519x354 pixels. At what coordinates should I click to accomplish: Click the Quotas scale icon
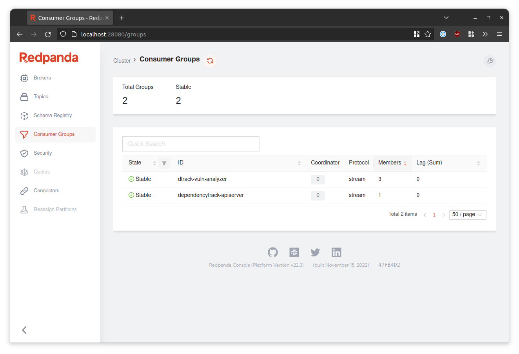click(x=24, y=172)
